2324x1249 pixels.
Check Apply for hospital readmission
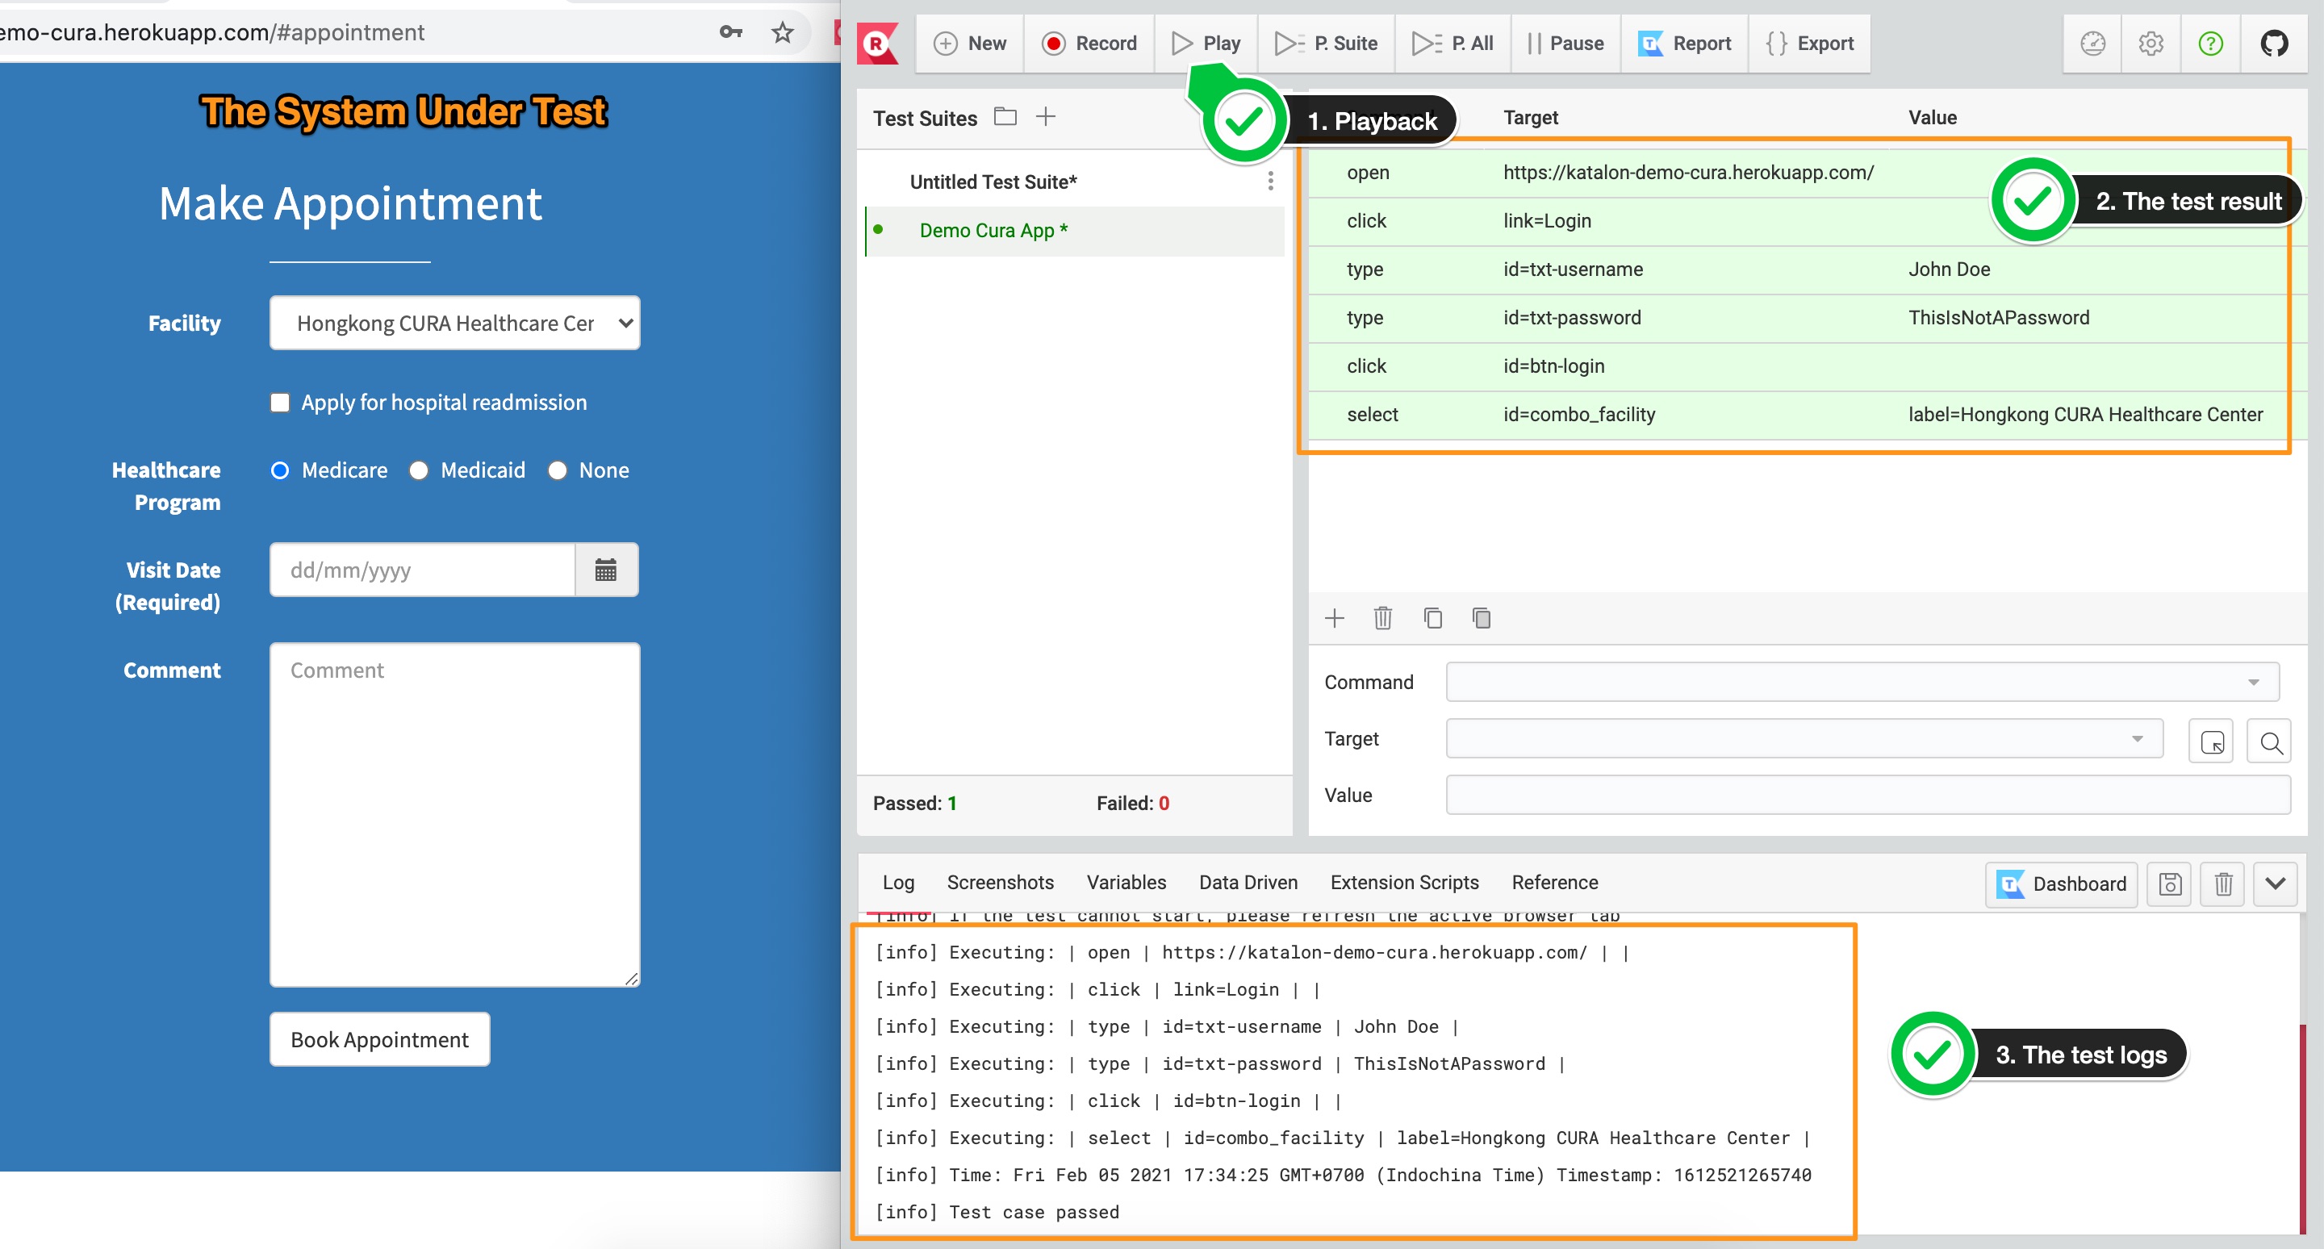(x=280, y=402)
